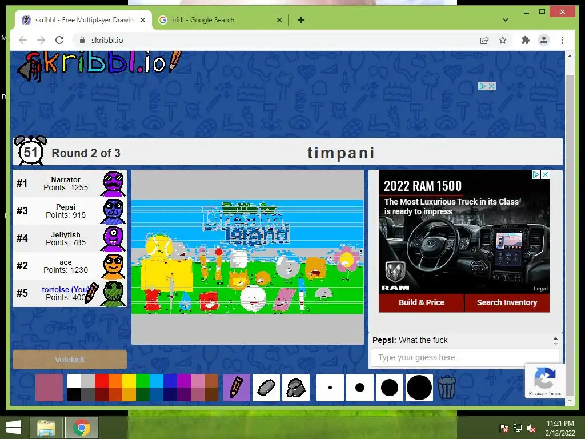Bookmark this page with the star
This screenshot has width=585, height=439.
pyautogui.click(x=503, y=40)
